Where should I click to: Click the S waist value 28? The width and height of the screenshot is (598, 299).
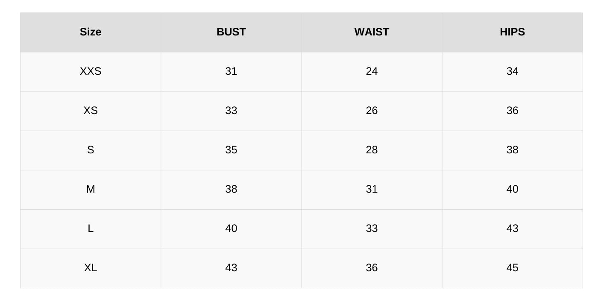coord(372,150)
